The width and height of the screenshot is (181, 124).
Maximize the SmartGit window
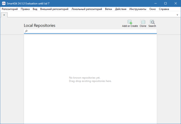point(166,3)
